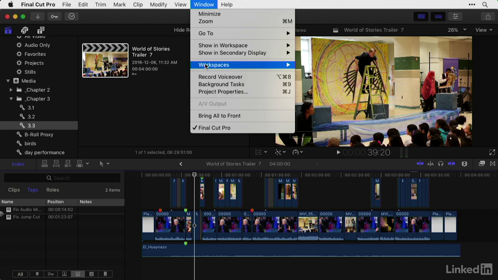Connect clip to primary storyline button

[x=45, y=164]
